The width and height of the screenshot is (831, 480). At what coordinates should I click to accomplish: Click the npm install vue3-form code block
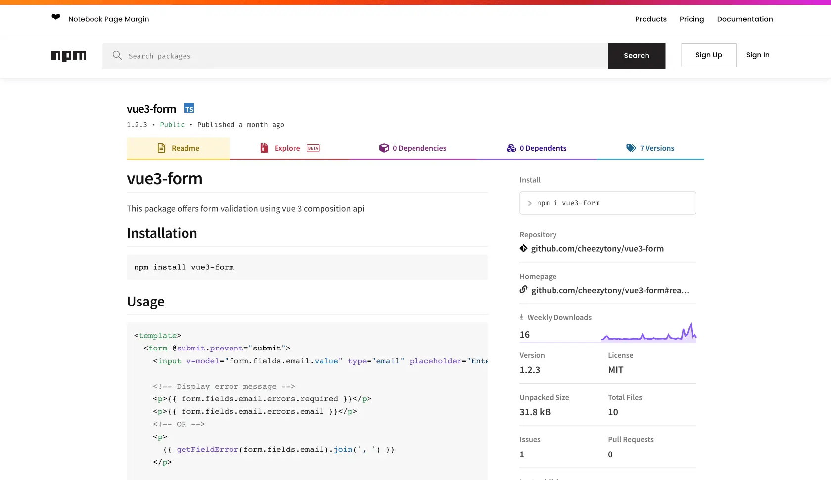pos(307,267)
